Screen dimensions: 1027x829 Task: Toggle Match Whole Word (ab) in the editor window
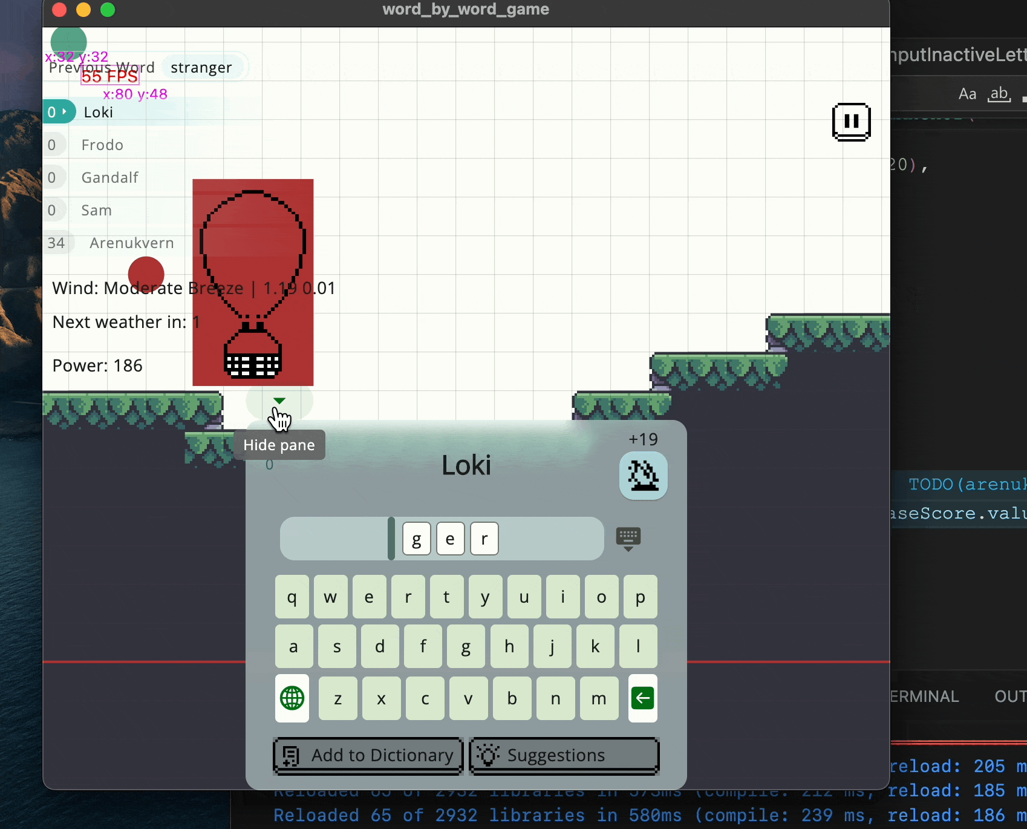coord(999,94)
